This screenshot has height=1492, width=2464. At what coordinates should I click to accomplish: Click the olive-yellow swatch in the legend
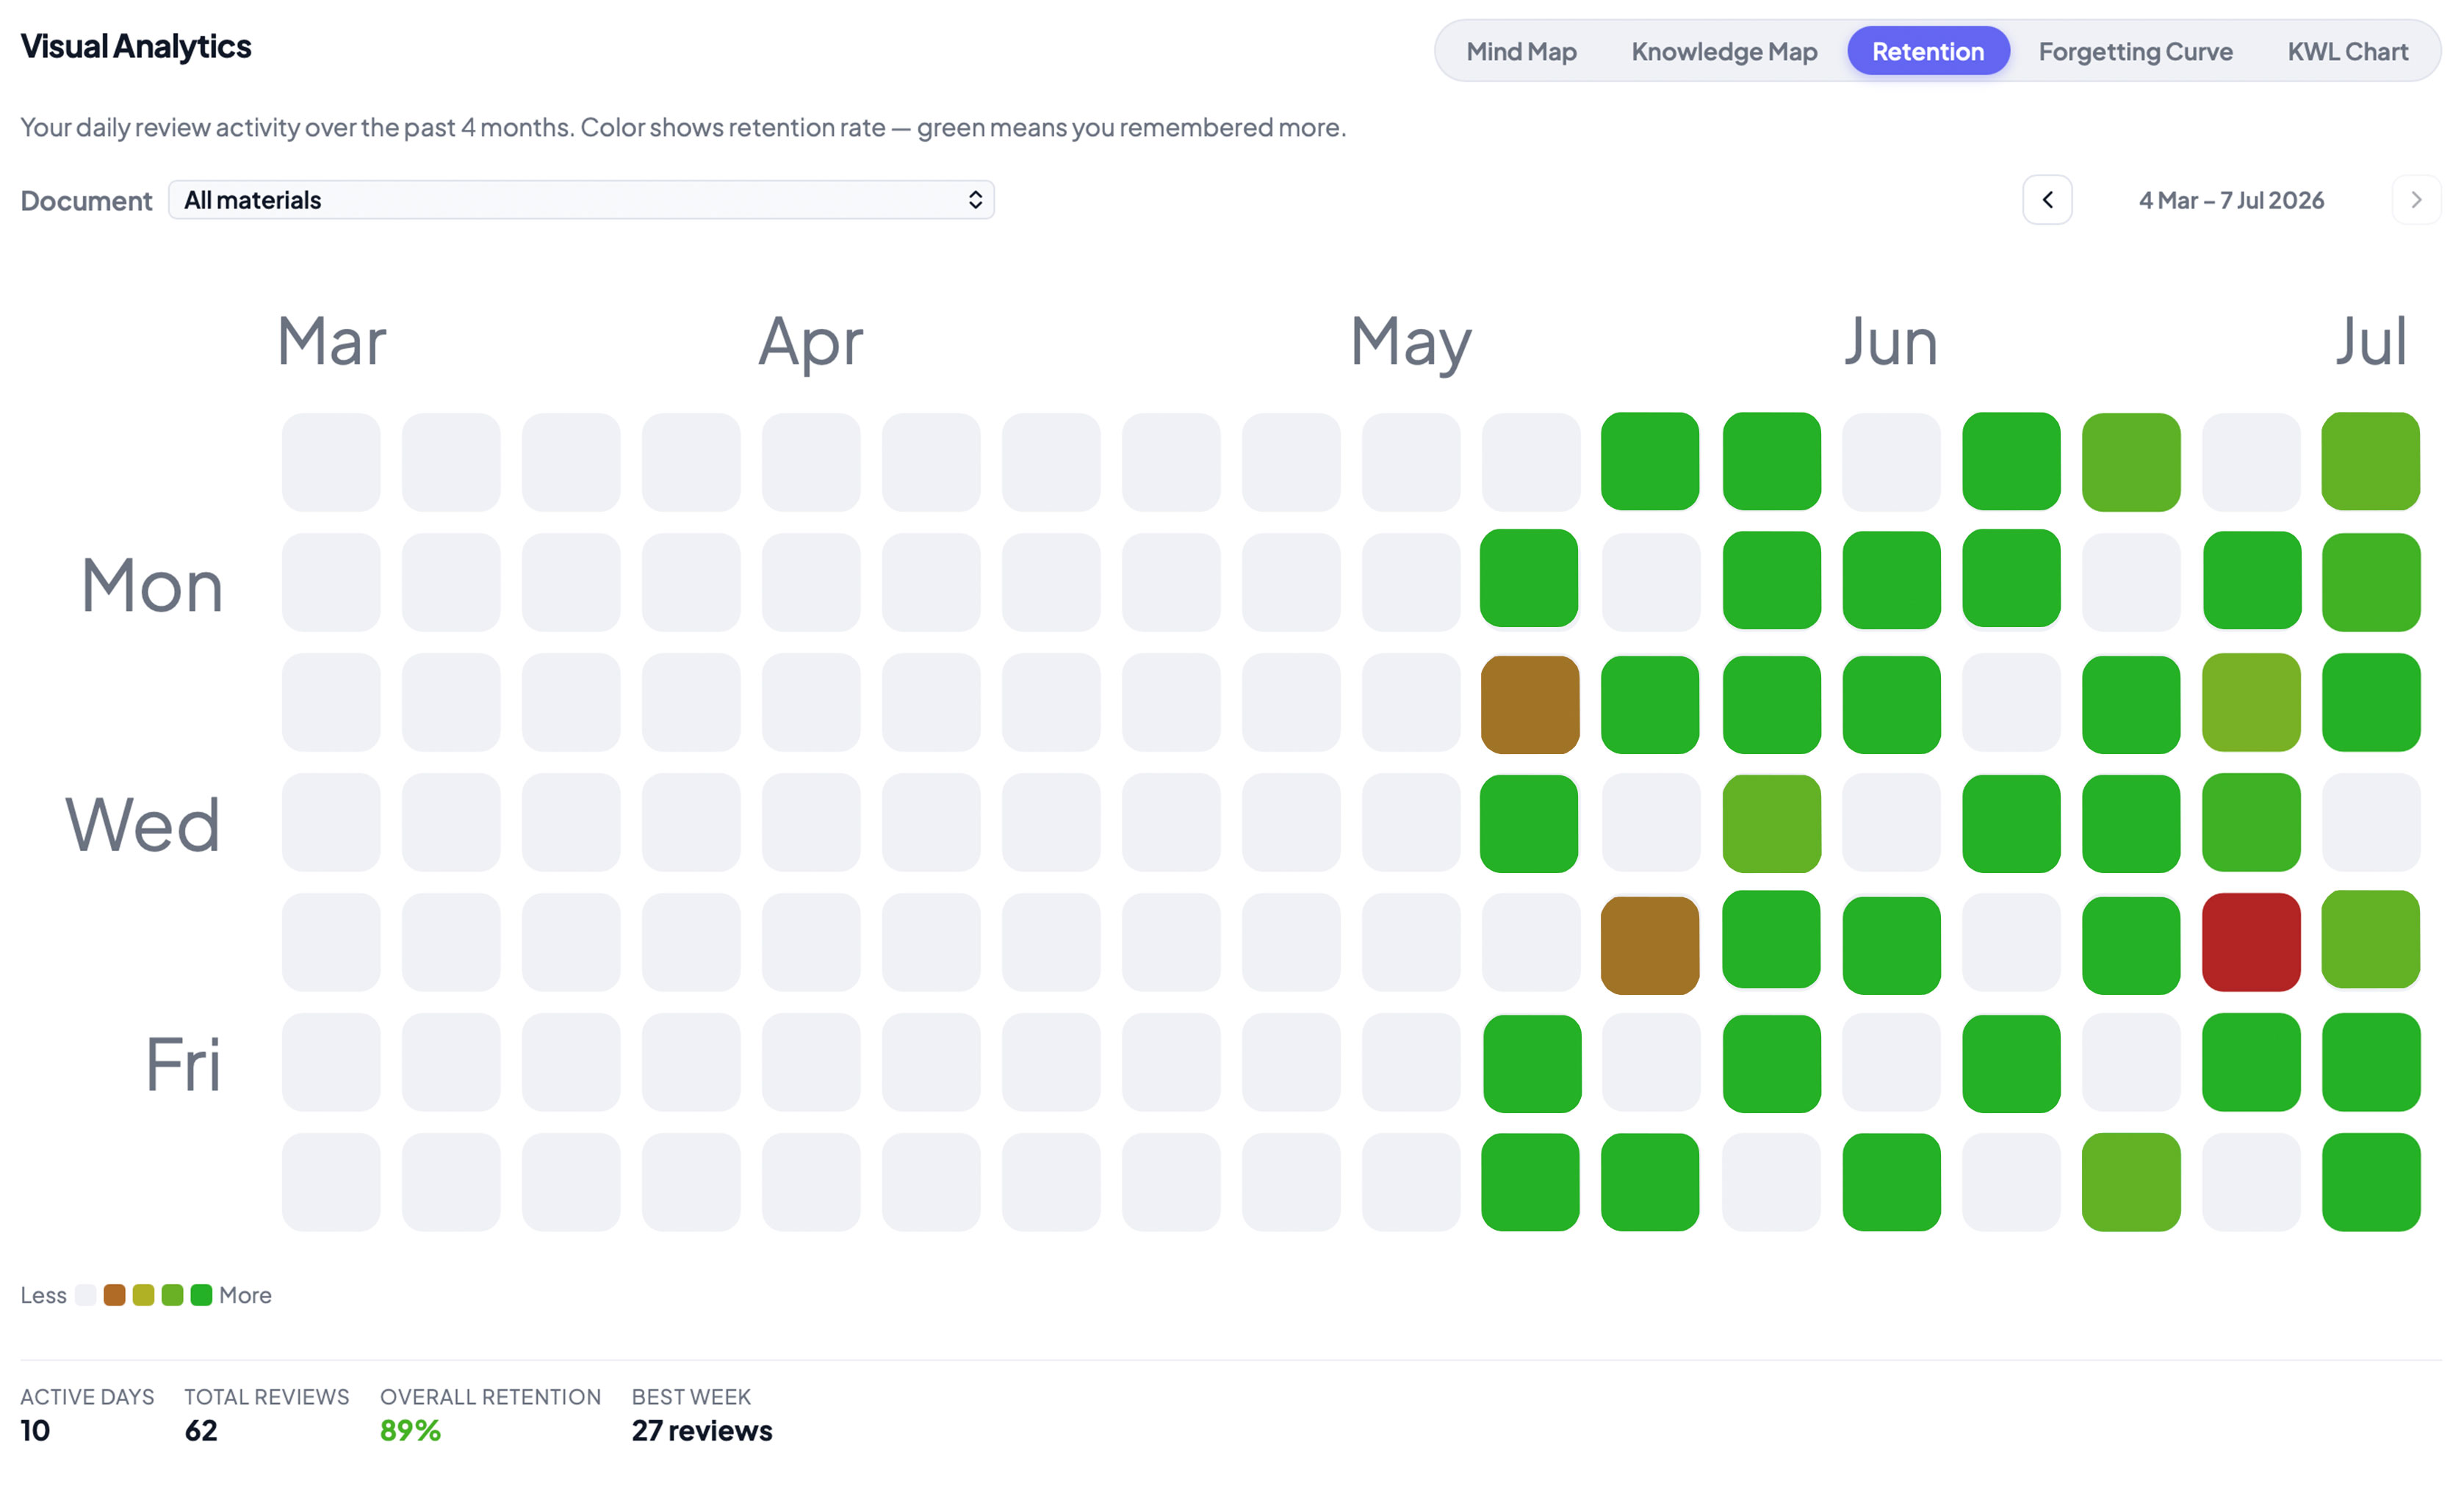pos(144,1294)
